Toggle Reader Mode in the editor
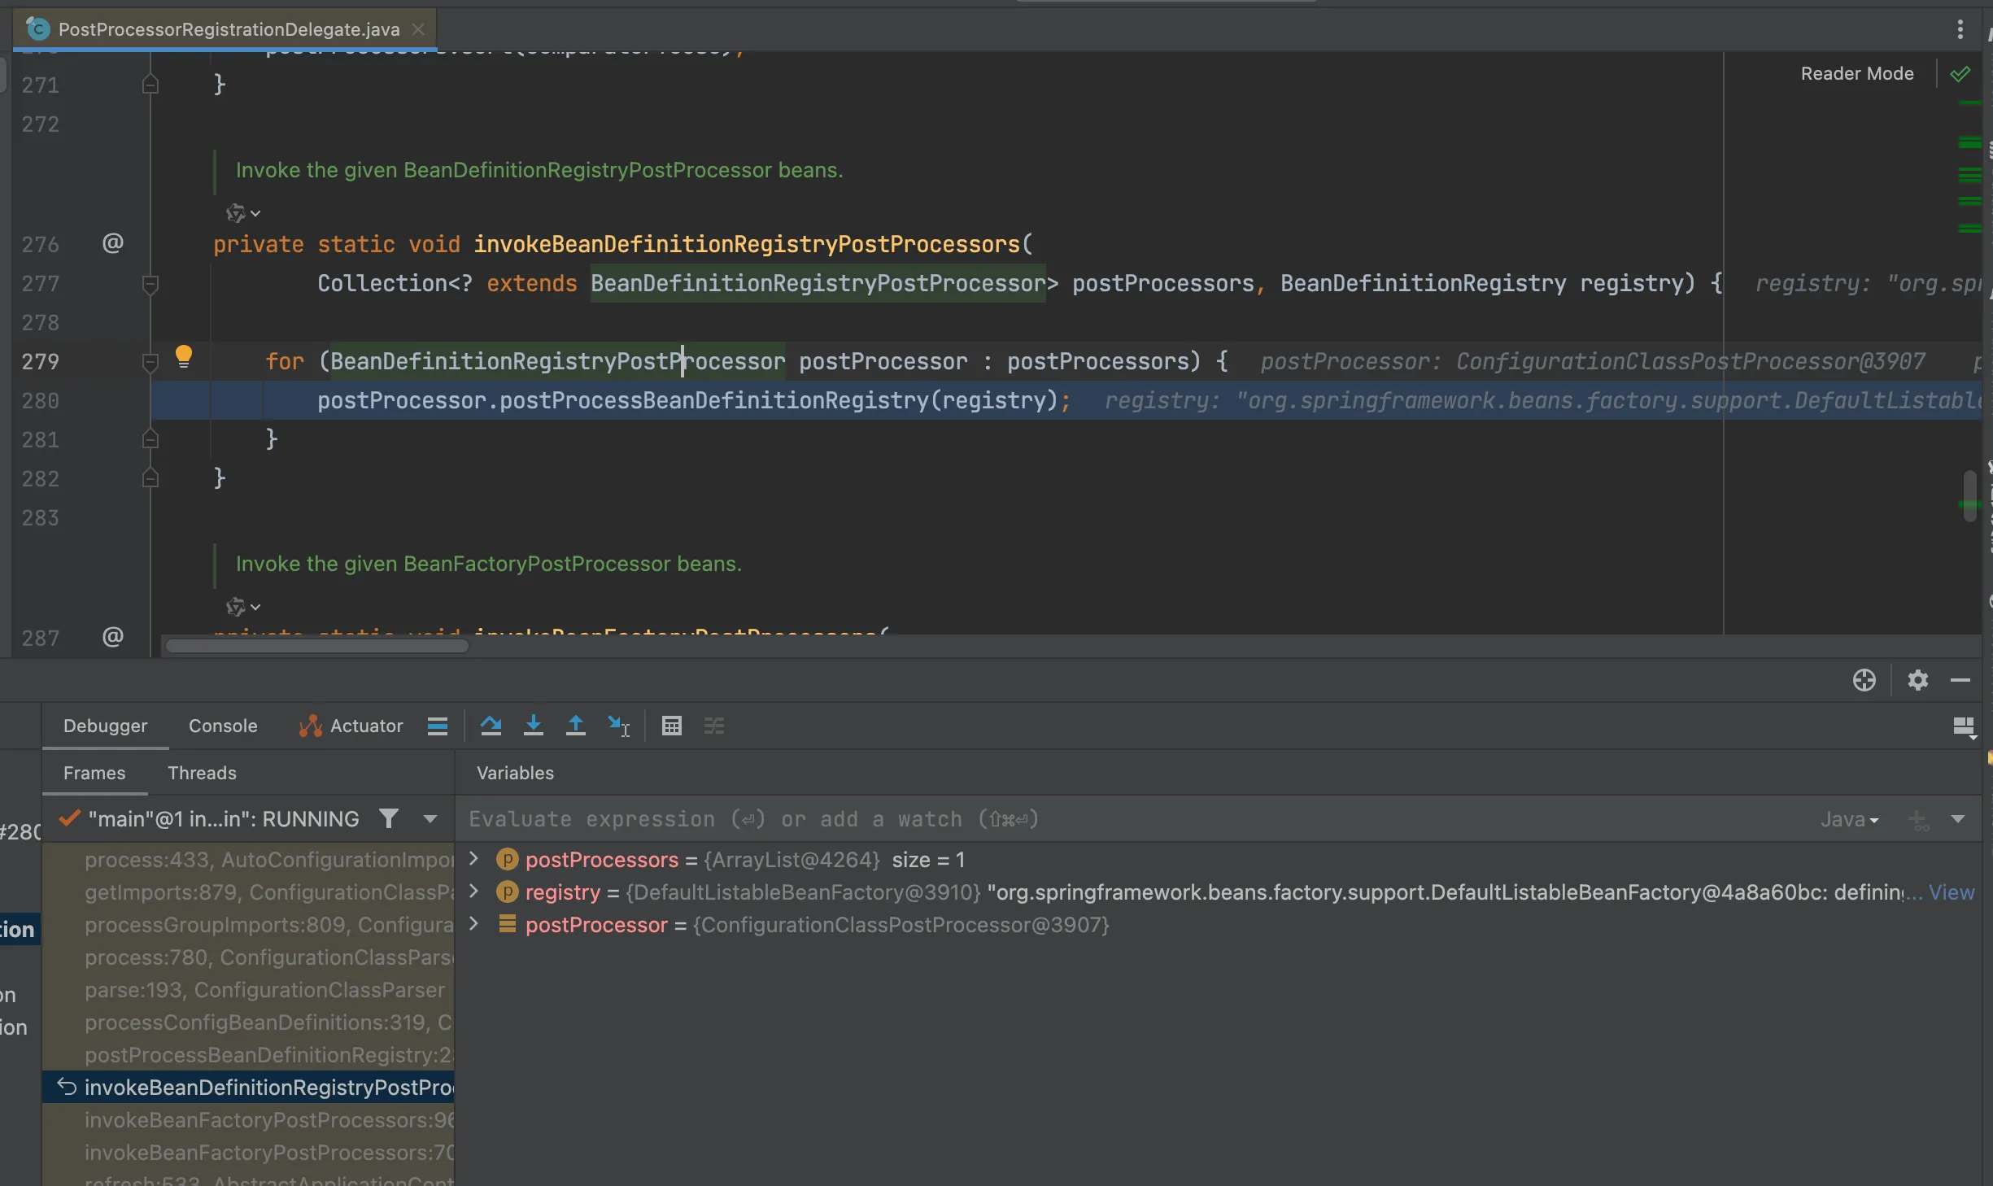This screenshot has width=1993, height=1186. click(x=1856, y=74)
